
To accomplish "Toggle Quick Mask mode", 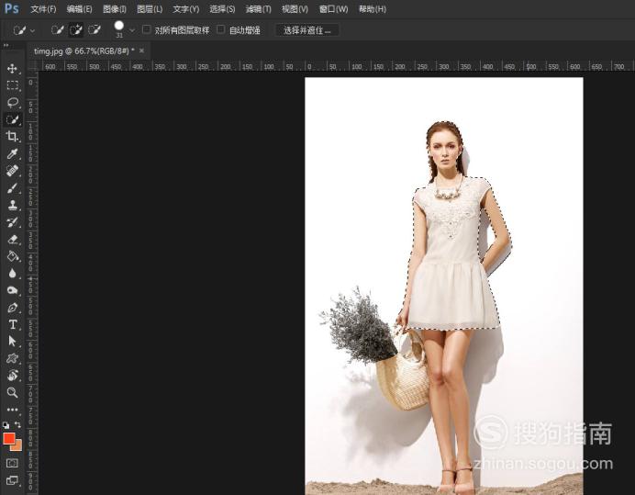I will pos(12,463).
